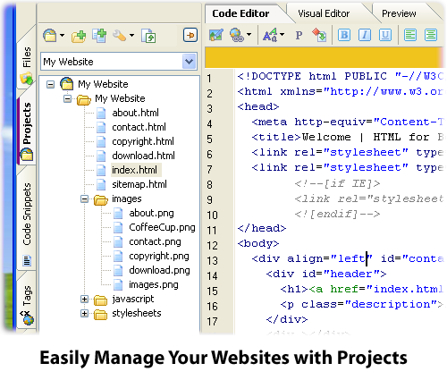Collapse the root My Website project node
This screenshot has height=380, width=447.
51,85
